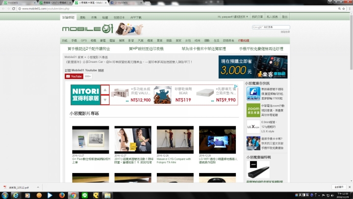Open the 買HP碳粉匣送印表機 promo link
The image size is (353, 199).
click(146, 49)
